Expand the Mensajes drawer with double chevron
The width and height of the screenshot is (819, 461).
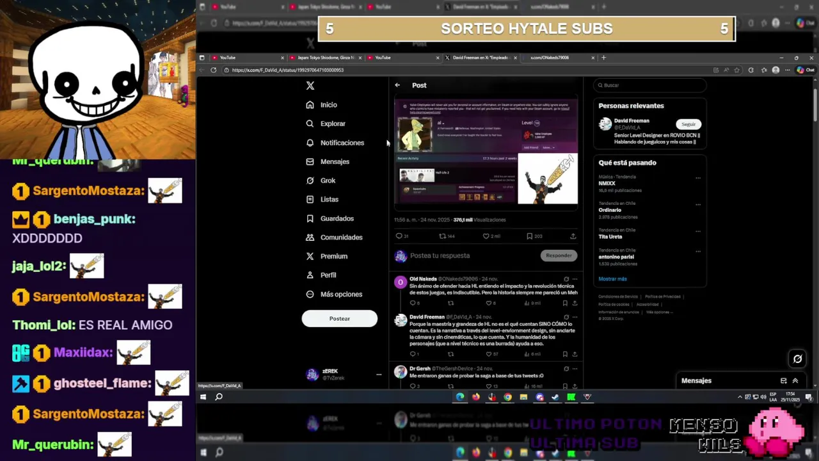[x=795, y=380]
